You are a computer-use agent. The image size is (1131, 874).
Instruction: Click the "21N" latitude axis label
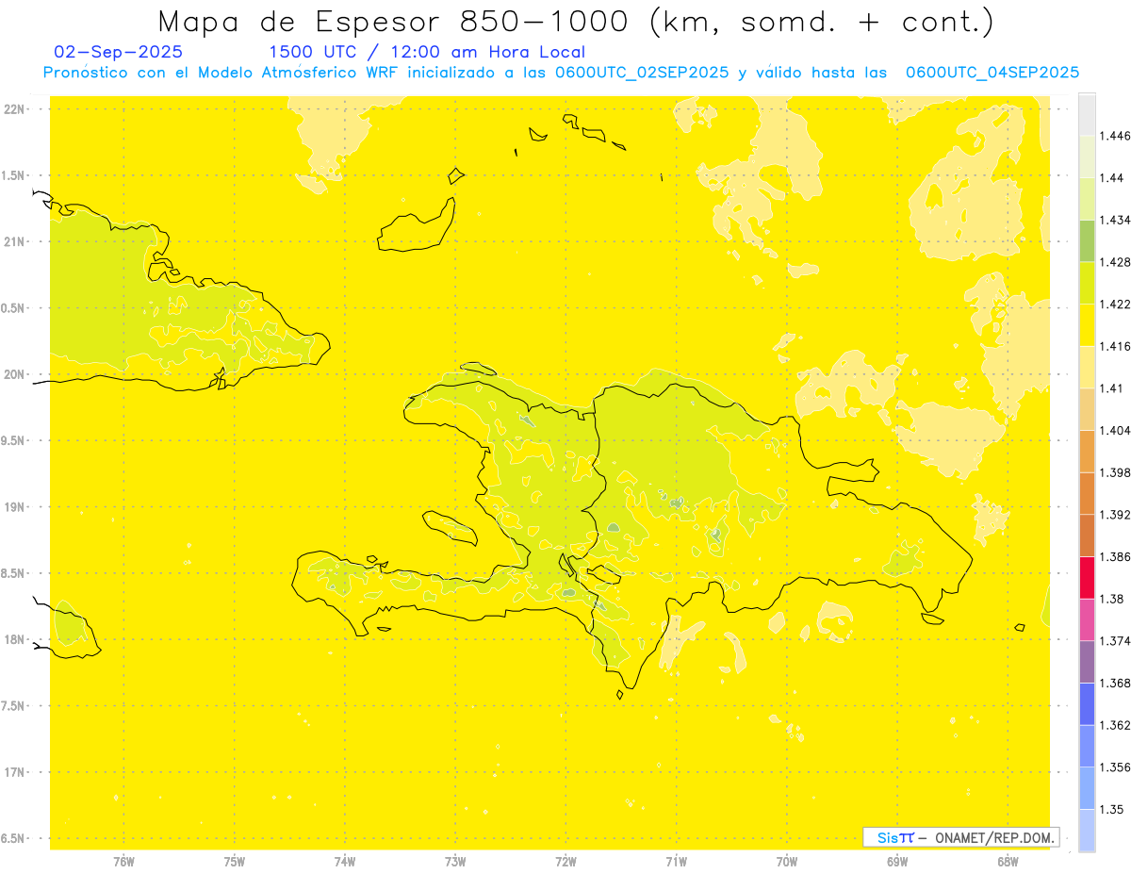(x=14, y=242)
